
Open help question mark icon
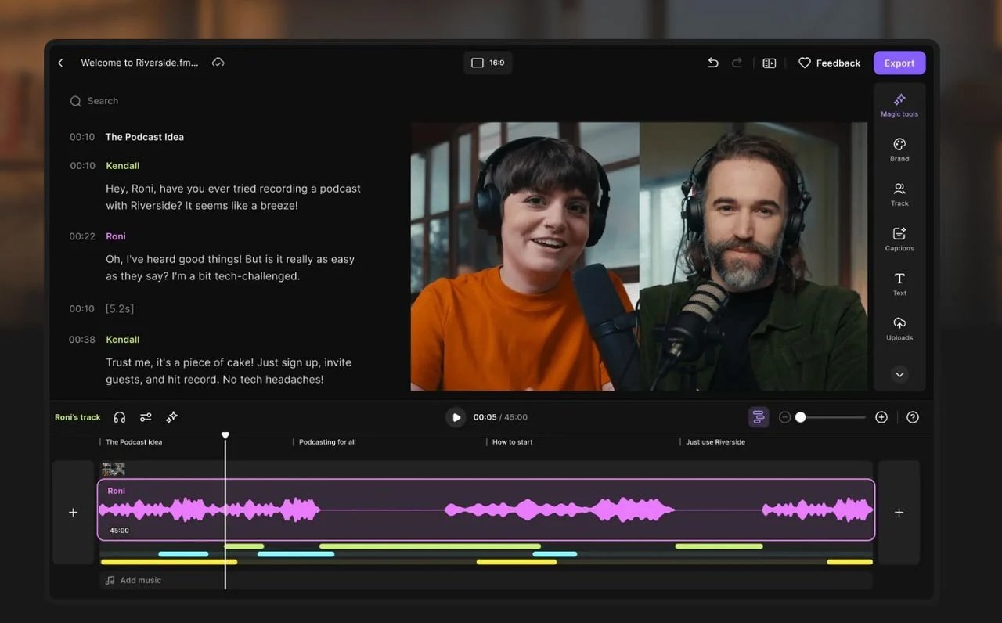(x=913, y=417)
